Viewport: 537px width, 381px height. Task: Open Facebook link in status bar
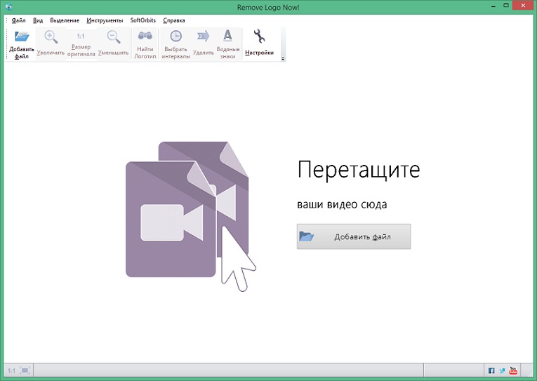pos(491,370)
